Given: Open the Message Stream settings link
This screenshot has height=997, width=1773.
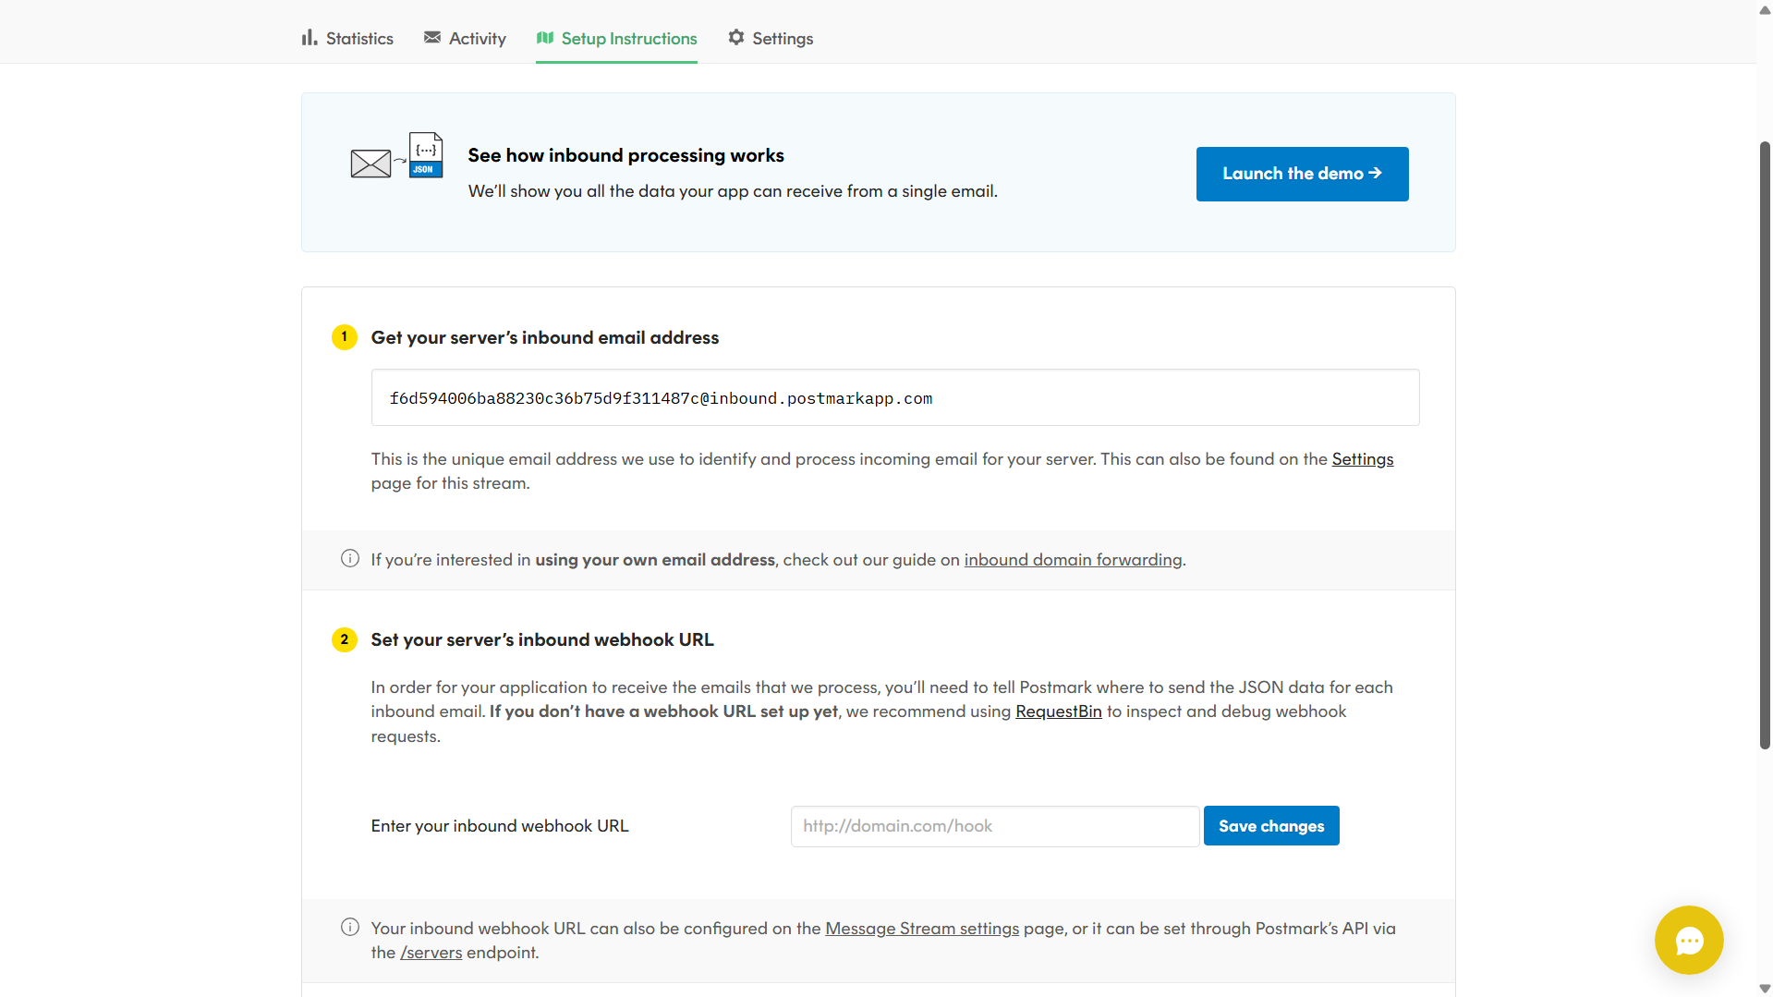Looking at the screenshot, I should tap(921, 929).
